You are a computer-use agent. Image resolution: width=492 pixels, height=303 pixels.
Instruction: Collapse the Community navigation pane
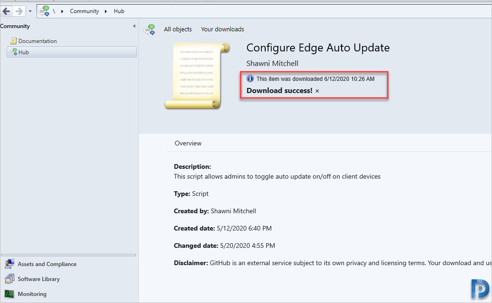tap(134, 26)
